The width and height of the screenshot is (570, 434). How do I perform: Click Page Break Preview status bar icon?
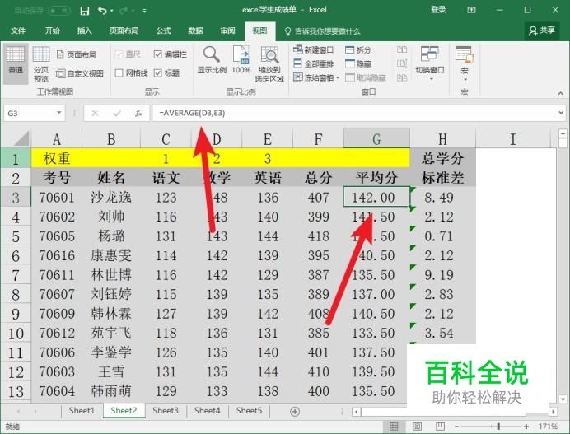tap(440, 427)
